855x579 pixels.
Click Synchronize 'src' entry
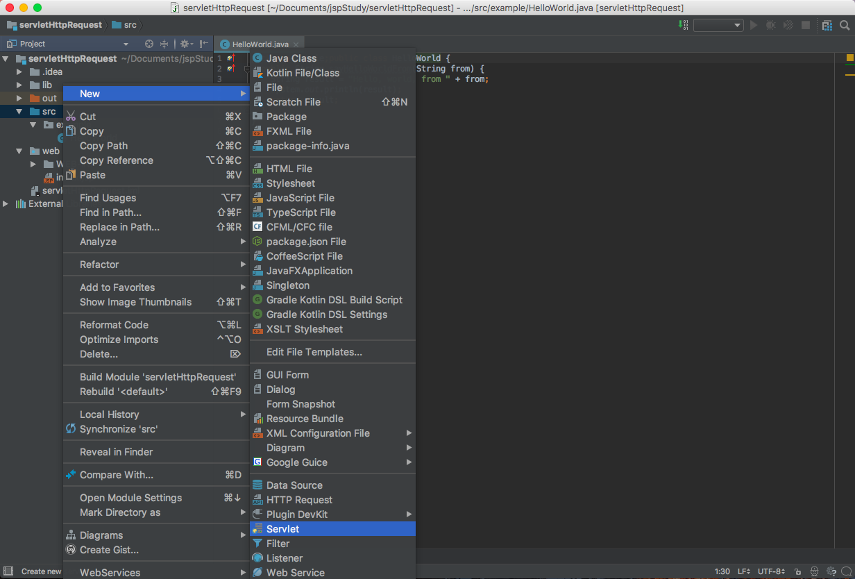(x=156, y=429)
